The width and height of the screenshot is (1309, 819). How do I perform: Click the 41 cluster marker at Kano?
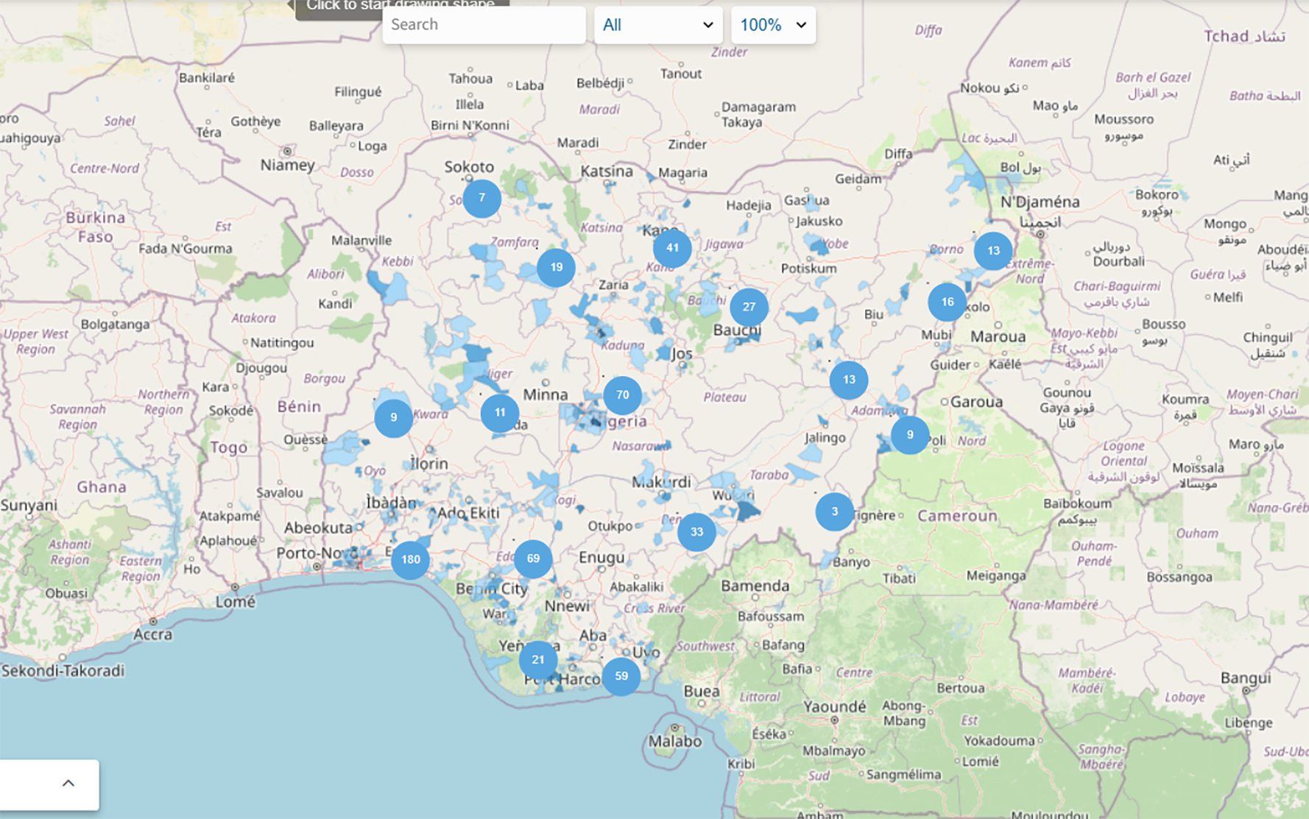tap(672, 249)
